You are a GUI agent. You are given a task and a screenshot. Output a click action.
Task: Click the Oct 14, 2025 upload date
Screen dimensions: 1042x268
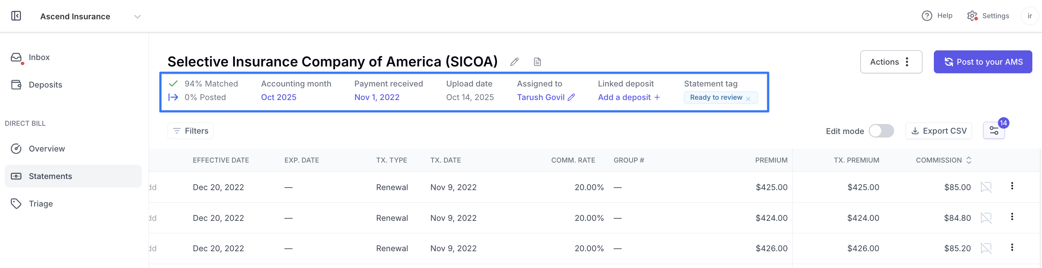pos(470,97)
